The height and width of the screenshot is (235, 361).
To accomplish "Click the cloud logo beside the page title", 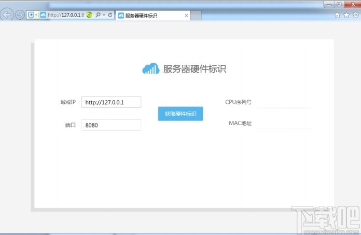I will click(x=151, y=68).
